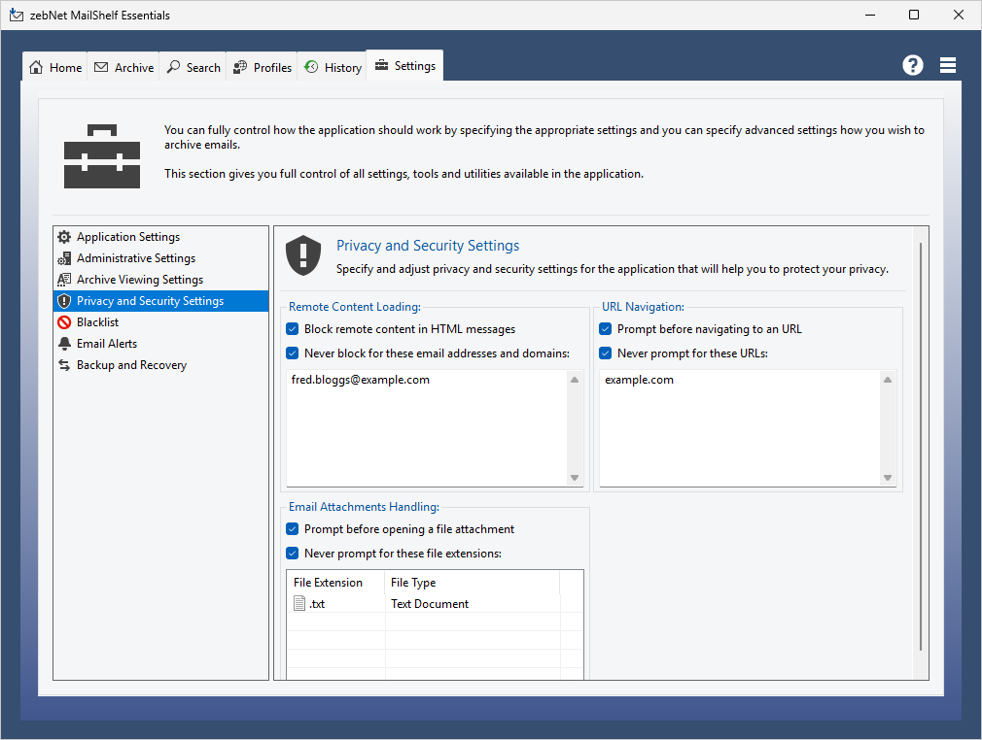Toggle Never prompt for these file extensions
Viewport: 982px width, 740px height.
point(293,554)
